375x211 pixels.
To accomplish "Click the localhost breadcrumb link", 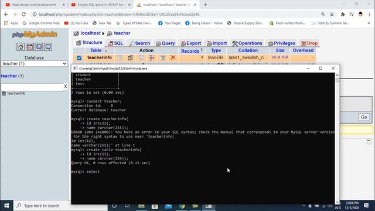I will pos(90,33).
